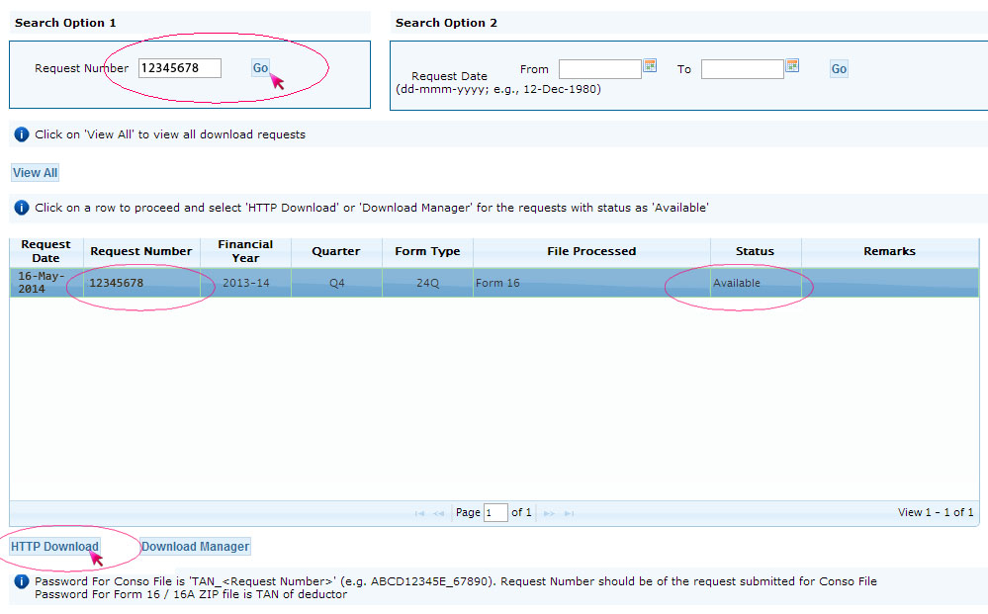Go to next page pager icon
Viewport: 988px width, 614px height.
549,513
